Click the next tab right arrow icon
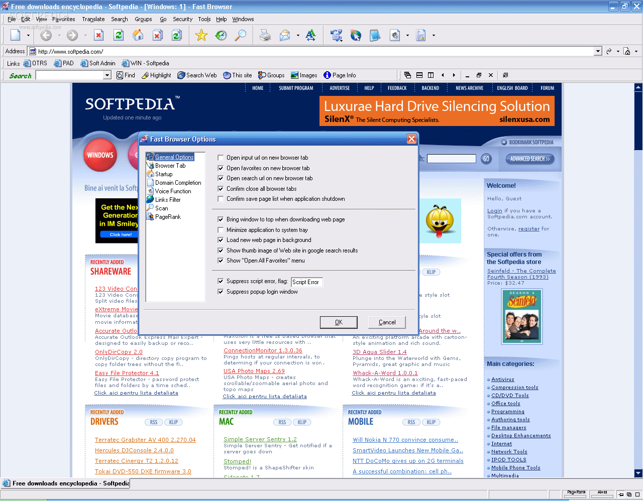This screenshot has width=643, height=501. click(454, 75)
